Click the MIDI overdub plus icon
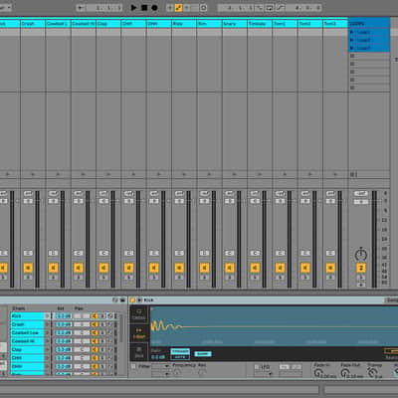The image size is (398, 398). pyautogui.click(x=170, y=8)
